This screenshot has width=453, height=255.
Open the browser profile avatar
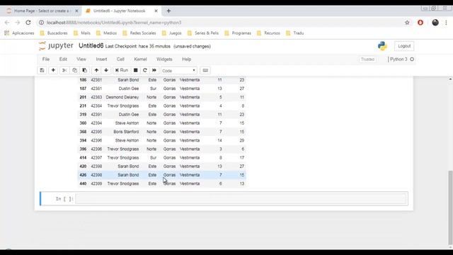pos(435,23)
